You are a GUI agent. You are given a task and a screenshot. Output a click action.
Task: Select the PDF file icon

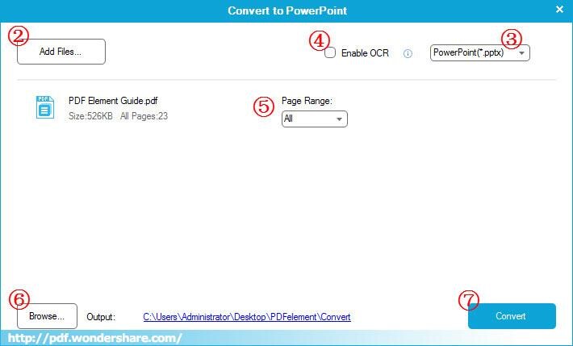point(45,107)
